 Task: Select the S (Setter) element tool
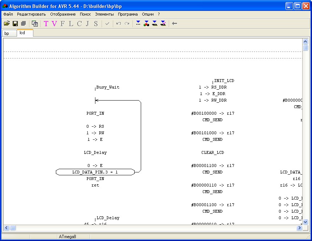coord(96,24)
